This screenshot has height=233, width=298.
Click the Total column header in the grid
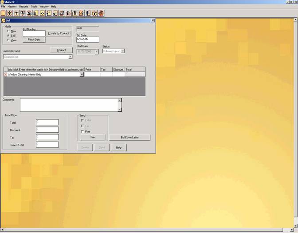tap(135, 70)
